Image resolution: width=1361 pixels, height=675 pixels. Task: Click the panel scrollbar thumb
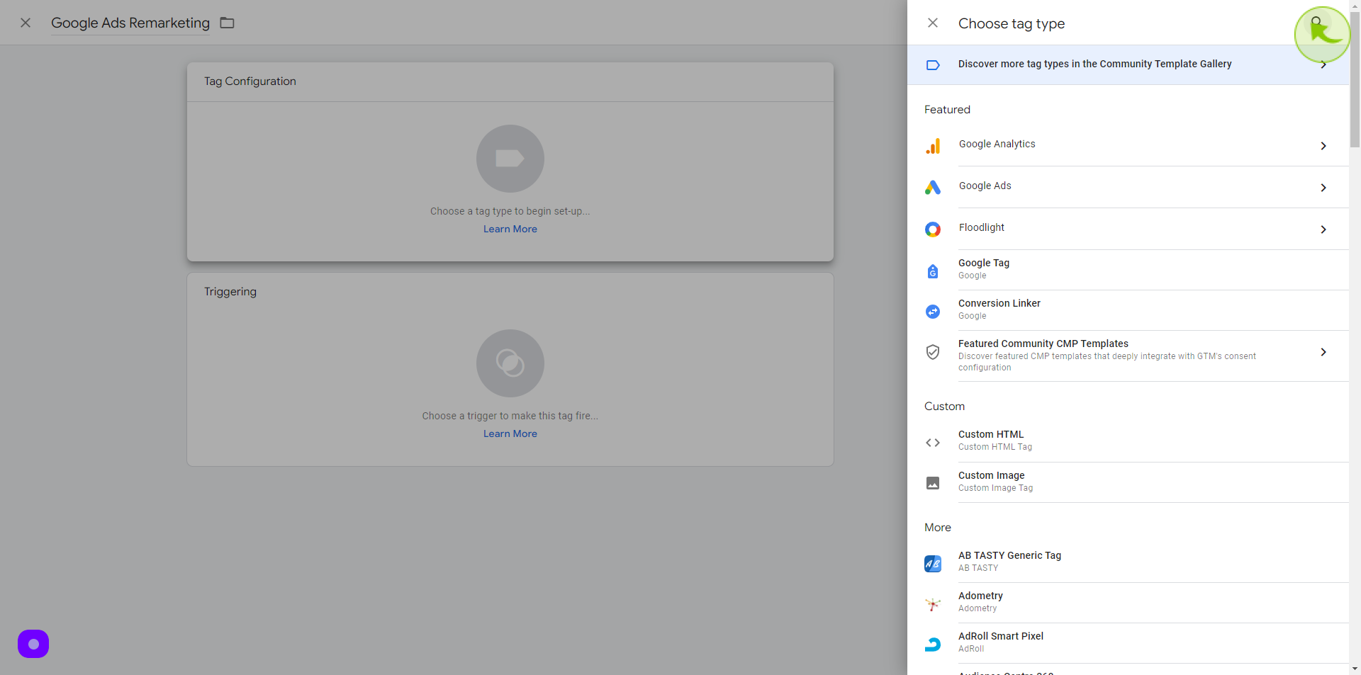coord(1355,79)
